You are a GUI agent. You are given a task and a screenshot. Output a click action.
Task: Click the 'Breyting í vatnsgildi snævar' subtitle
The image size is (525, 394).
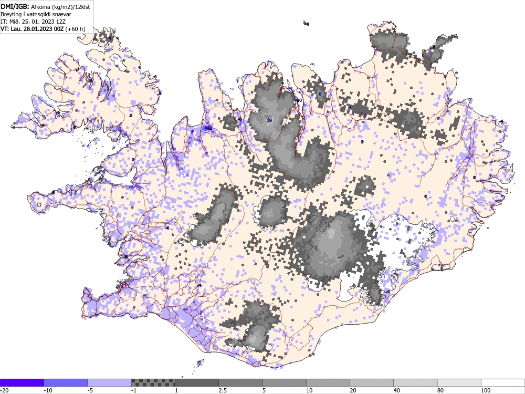(x=36, y=14)
